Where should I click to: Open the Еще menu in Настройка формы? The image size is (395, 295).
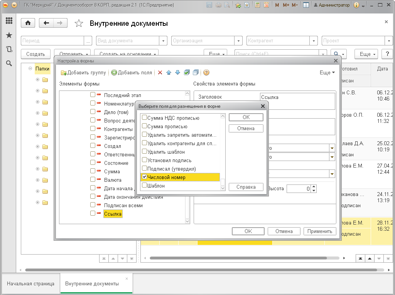327,73
